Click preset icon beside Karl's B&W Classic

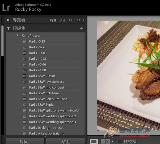point(25,76)
